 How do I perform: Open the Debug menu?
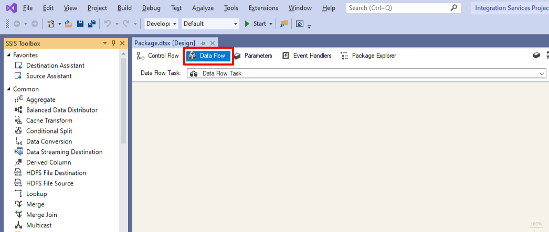[x=152, y=8]
